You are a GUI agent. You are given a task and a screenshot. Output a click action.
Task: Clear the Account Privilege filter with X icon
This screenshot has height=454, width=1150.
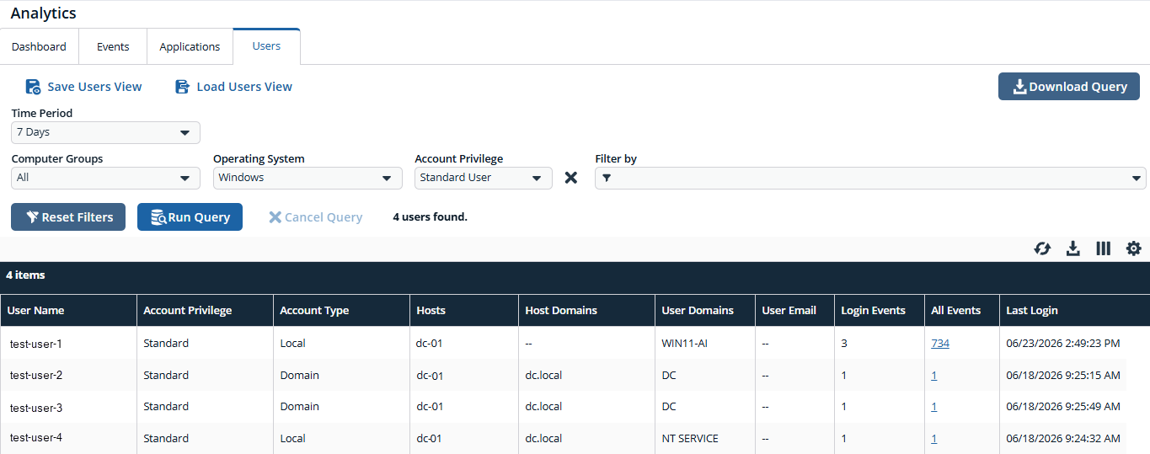[x=571, y=178]
